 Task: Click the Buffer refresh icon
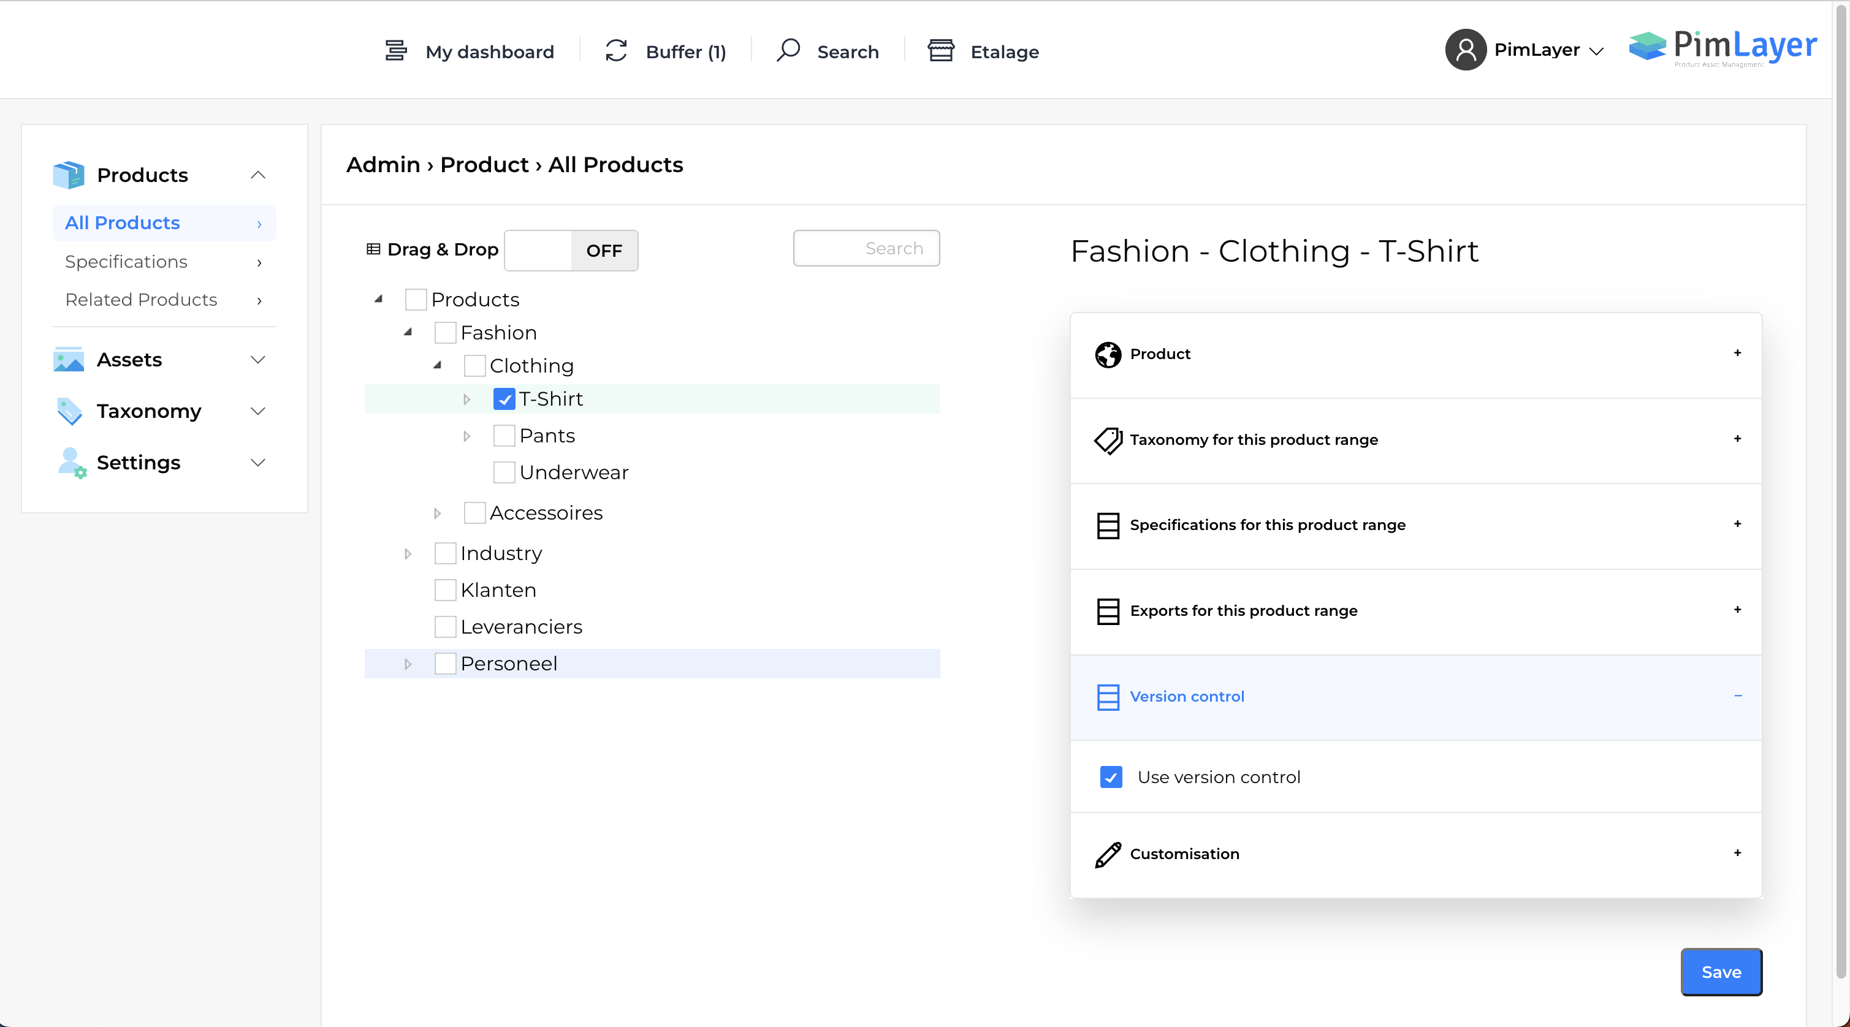pyautogui.click(x=616, y=51)
